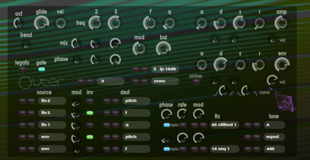
Task: Open the lfo 1 source selector
Action: coord(52,125)
